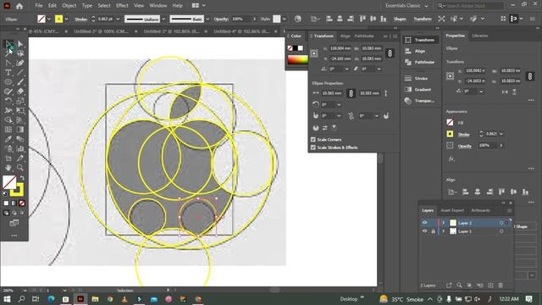Open brush definition Basic dropdown
Viewport: 542px width, 305px height.
[x=207, y=19]
